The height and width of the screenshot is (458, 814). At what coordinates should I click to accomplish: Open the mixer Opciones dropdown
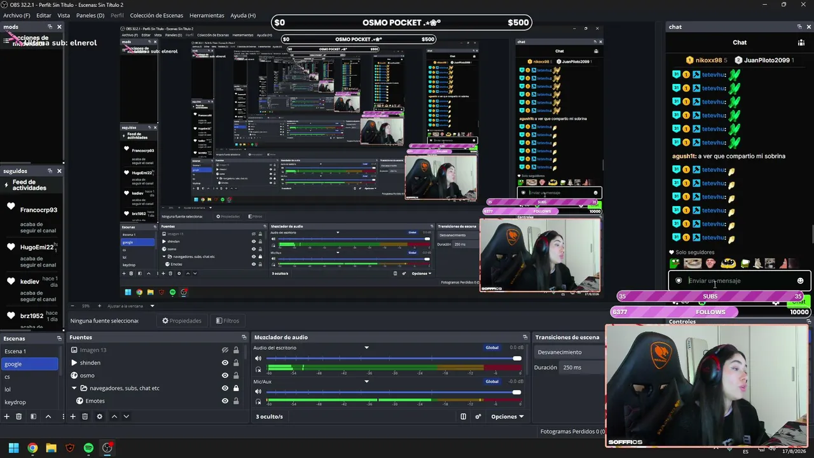click(507, 417)
